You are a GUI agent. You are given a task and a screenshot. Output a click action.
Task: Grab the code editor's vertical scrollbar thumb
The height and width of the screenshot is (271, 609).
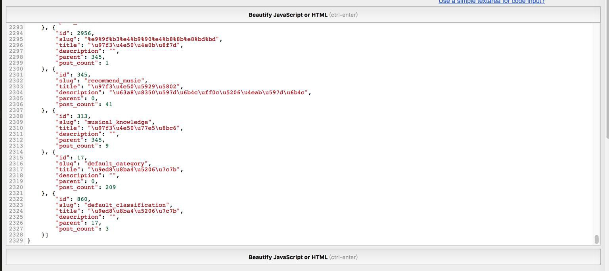596,239
